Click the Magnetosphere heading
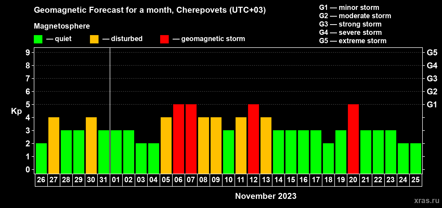This screenshot has height=208, width=442. click(62, 26)
